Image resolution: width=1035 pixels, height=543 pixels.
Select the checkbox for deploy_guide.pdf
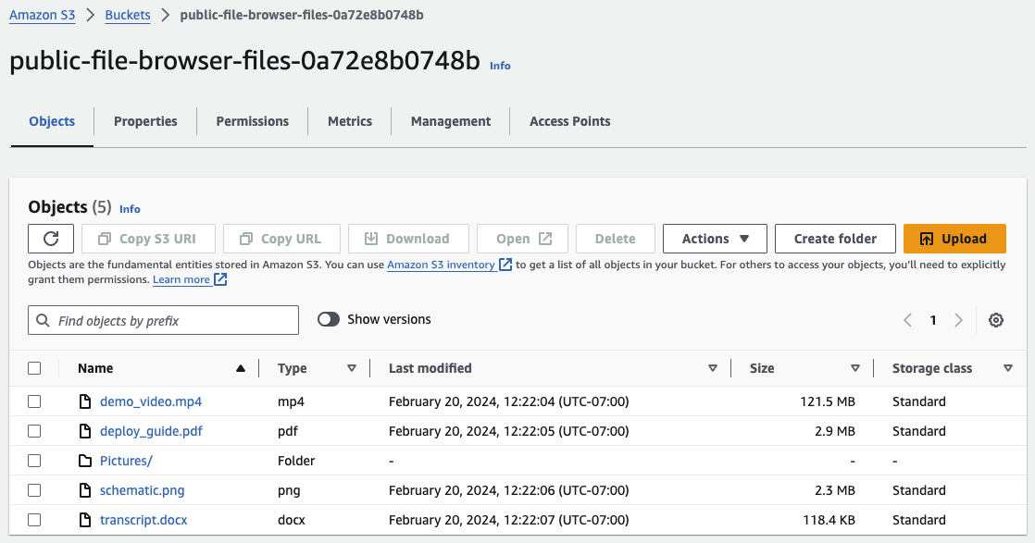point(34,430)
